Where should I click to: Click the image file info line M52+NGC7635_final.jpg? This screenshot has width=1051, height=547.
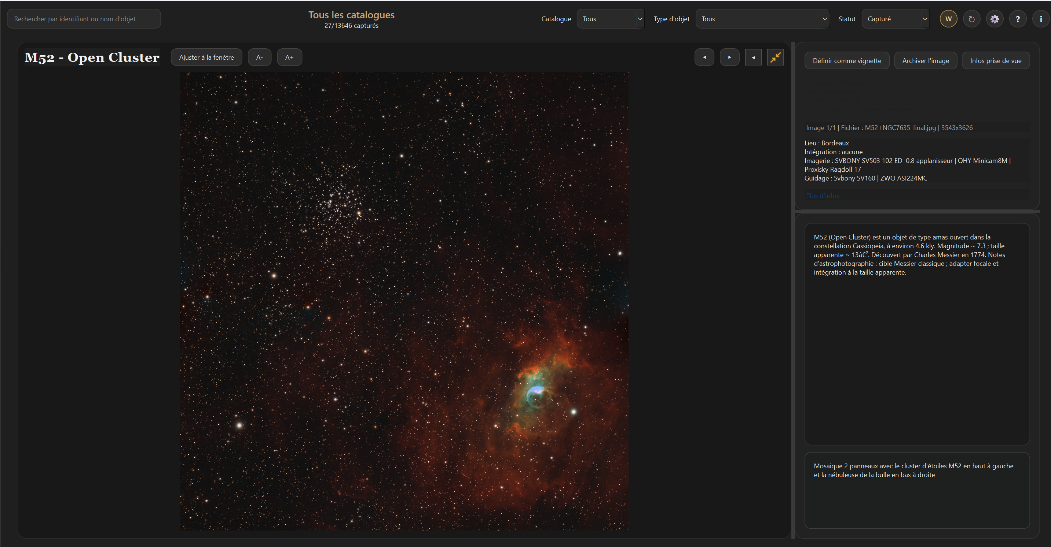tap(889, 128)
